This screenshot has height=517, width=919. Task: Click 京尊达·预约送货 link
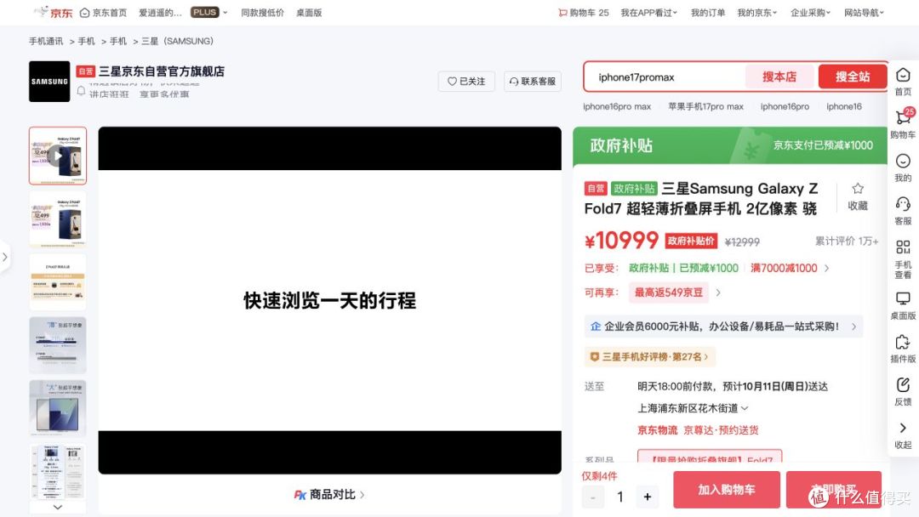tap(721, 430)
